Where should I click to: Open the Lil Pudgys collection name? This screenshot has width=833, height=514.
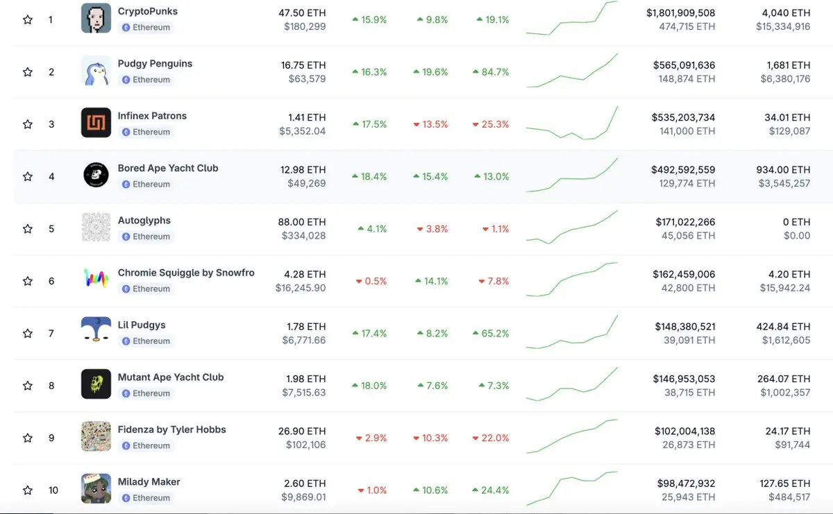click(x=142, y=325)
